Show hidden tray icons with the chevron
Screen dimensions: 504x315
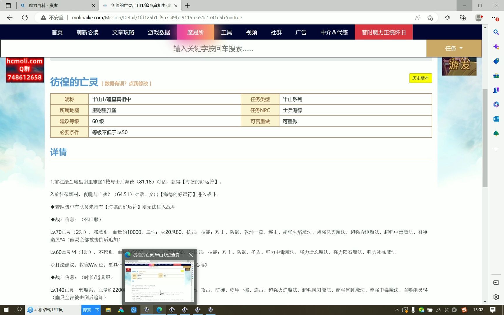[x=397, y=310]
